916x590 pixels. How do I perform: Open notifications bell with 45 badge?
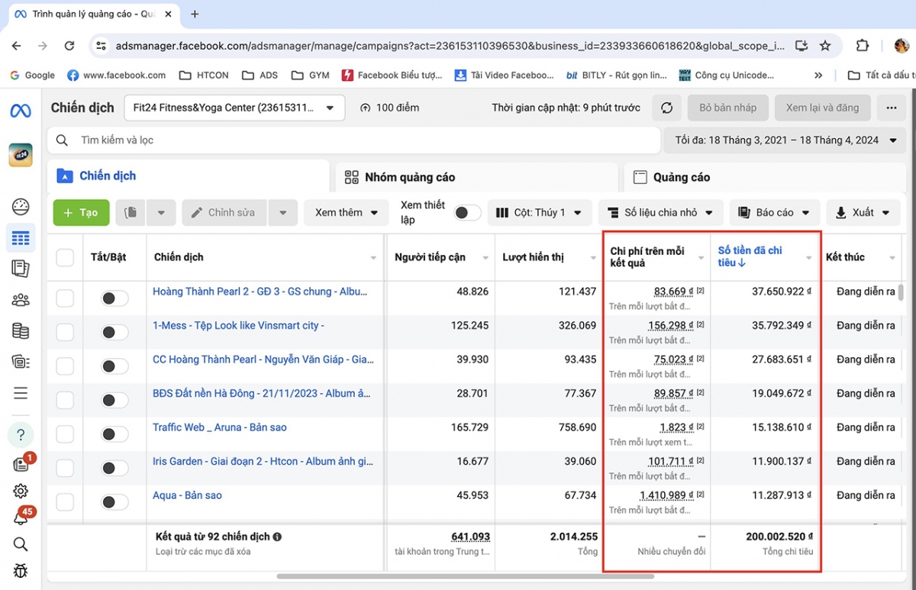[21, 518]
